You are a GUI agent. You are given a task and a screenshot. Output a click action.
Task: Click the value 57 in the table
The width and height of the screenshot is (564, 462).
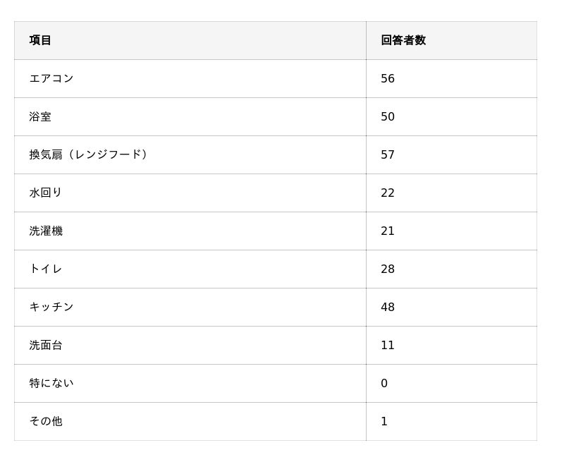388,154
